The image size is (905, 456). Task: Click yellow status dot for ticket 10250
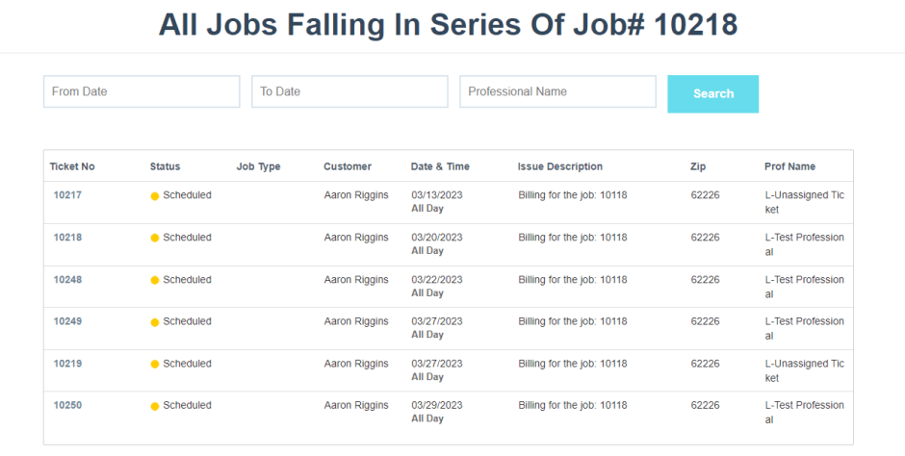click(x=155, y=406)
